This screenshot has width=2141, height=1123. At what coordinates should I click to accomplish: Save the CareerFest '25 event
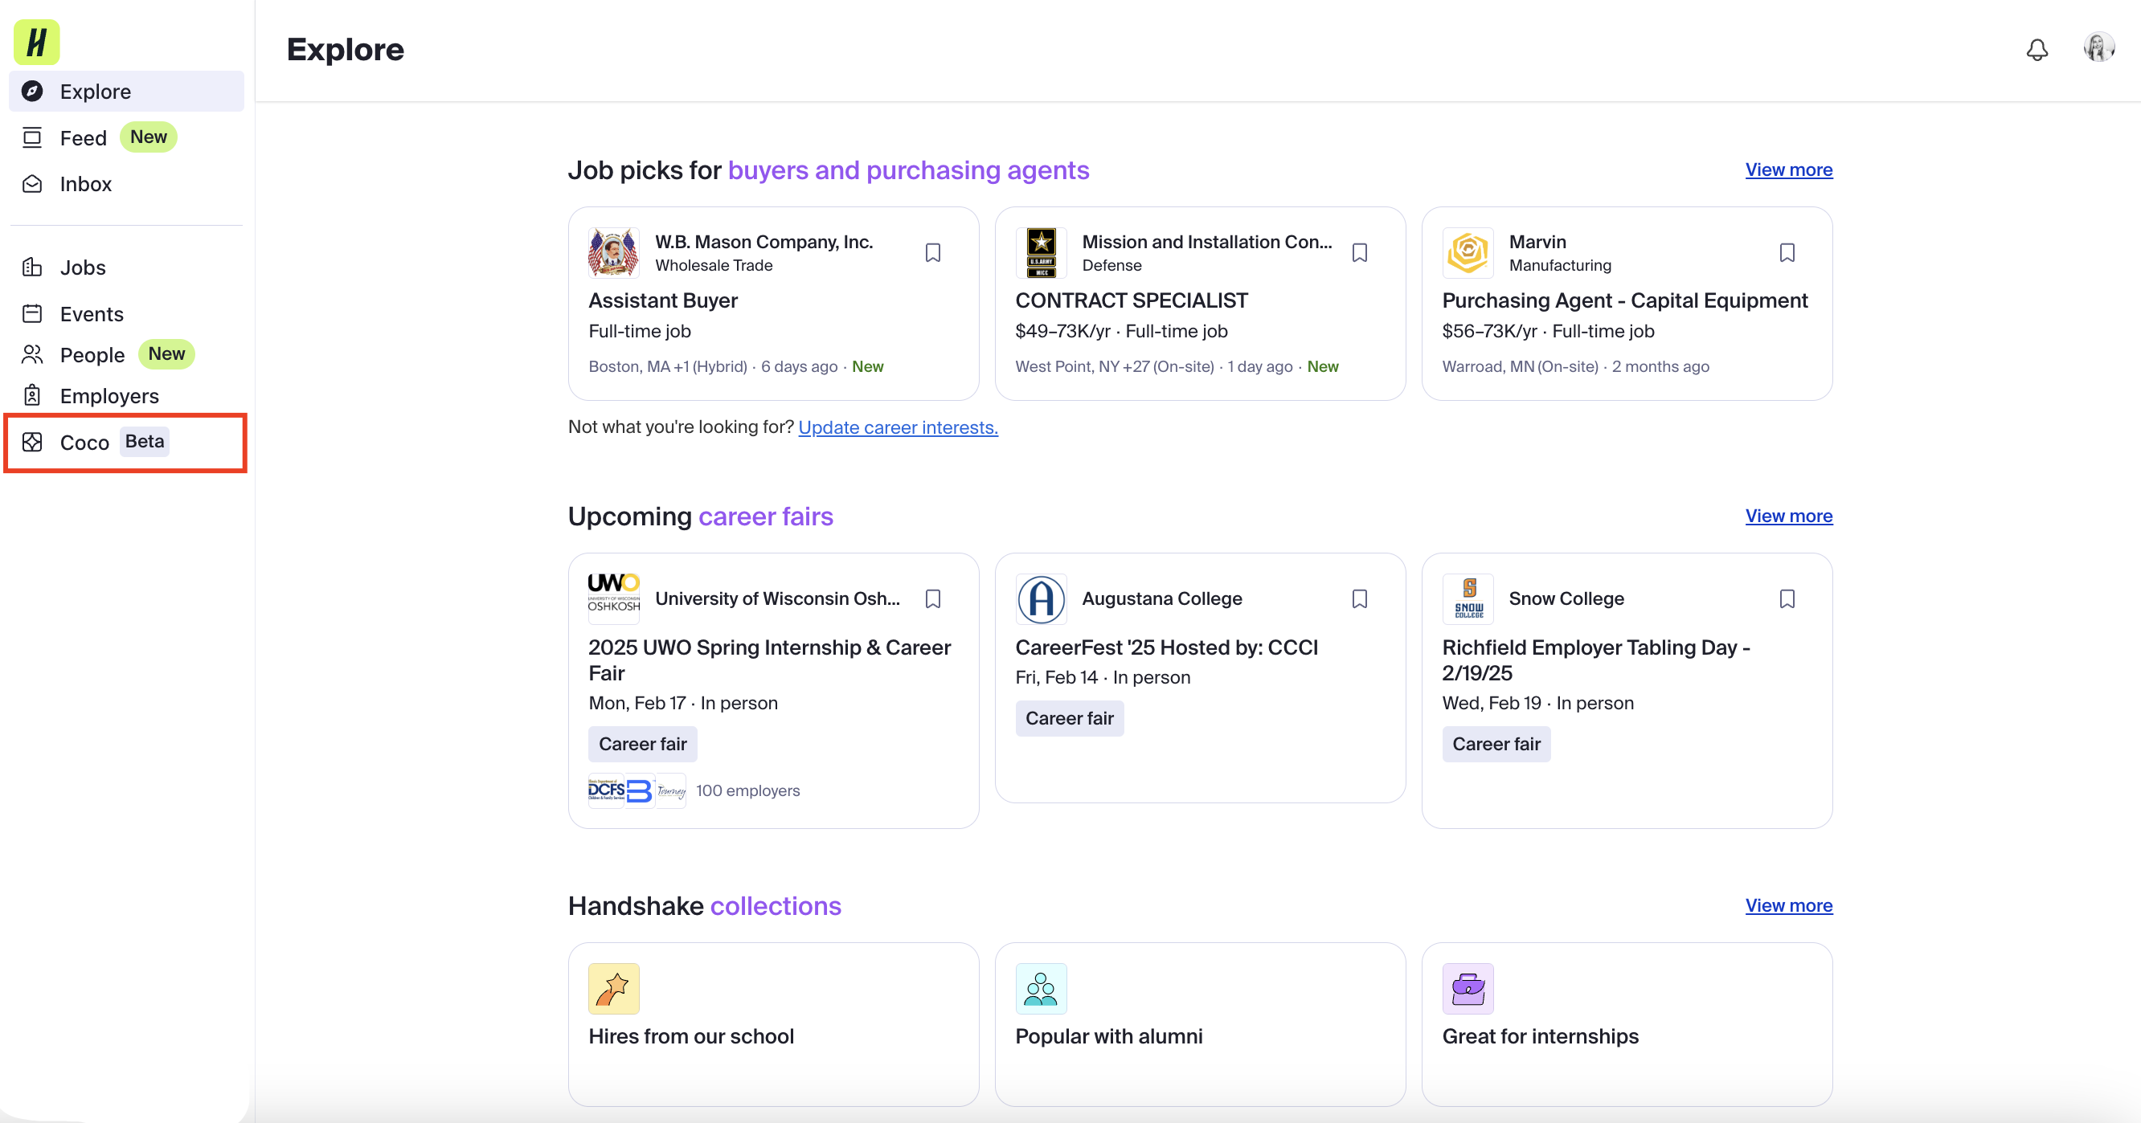pos(1360,599)
